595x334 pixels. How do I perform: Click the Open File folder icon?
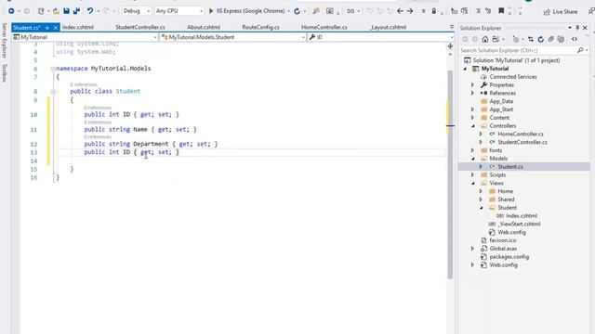click(x=56, y=11)
